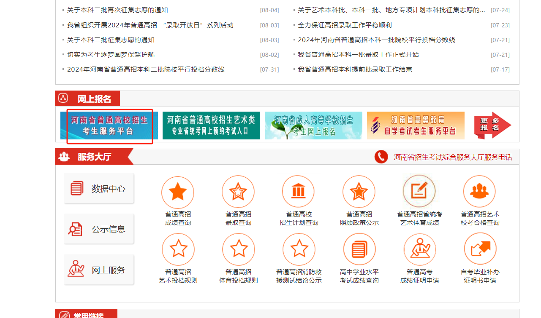Open 普通高招艺术校考合格查询 icon
This screenshot has width=541, height=318.
pos(479,192)
